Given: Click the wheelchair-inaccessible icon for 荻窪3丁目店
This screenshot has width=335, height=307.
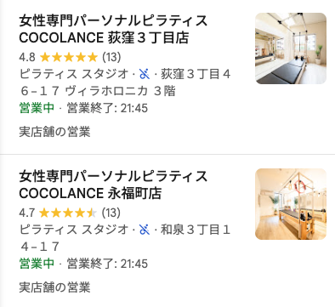Looking at the screenshot, I should pyautogui.click(x=145, y=74).
